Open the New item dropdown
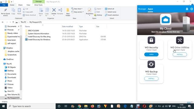The image size is (194, 109). (x=77, y=9)
